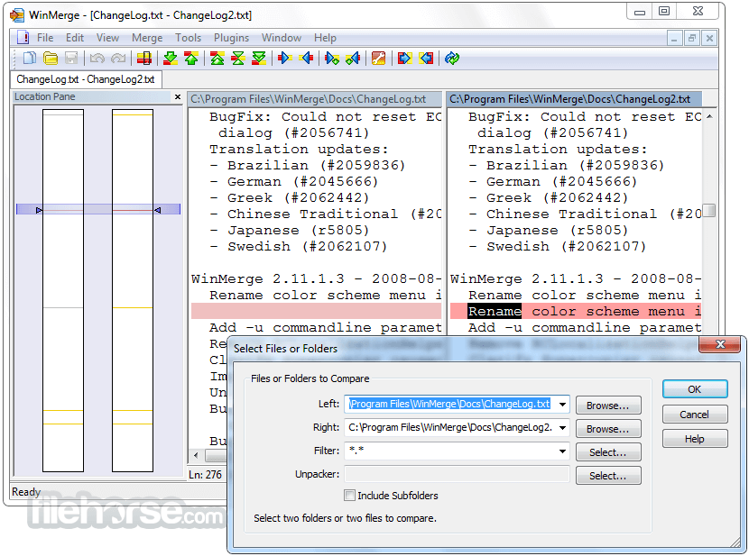Screen dimensions: 749x556
Task: Click highlighted 'Rename' word in right pane
Action: coord(495,312)
